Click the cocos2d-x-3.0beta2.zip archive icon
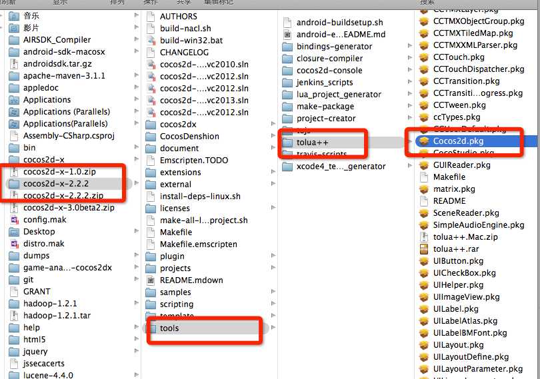The height and width of the screenshot is (379, 540). pos(14,208)
